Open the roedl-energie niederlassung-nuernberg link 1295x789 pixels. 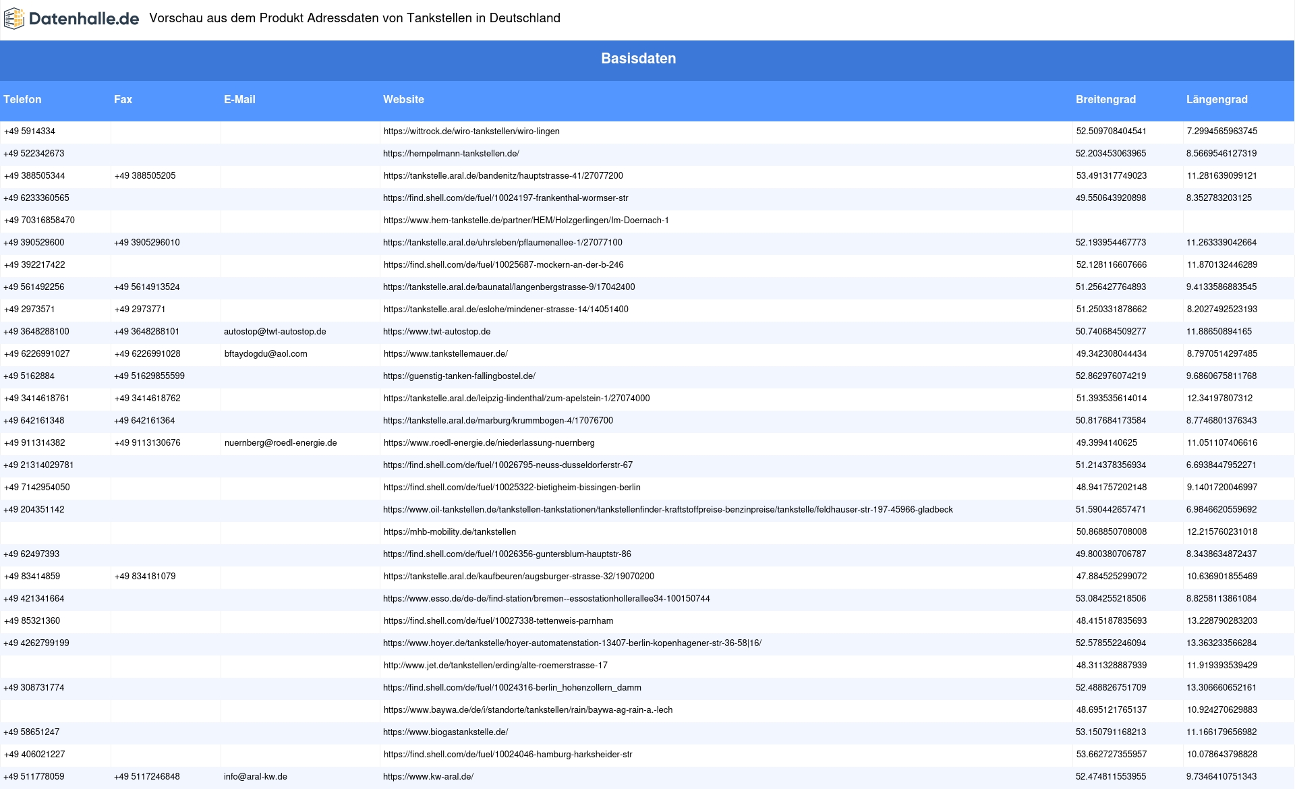(x=489, y=443)
